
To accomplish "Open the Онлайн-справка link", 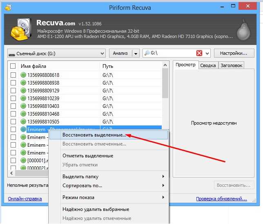I will tap(25, 199).
